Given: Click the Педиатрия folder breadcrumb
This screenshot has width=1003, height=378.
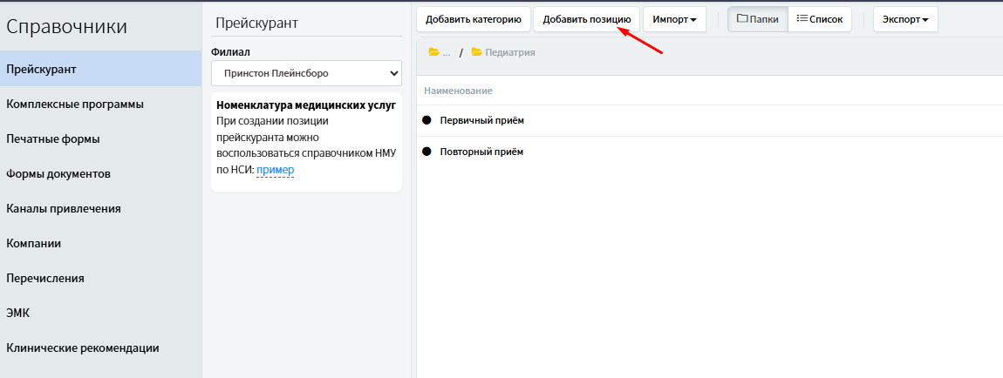Looking at the screenshot, I should 503,52.
